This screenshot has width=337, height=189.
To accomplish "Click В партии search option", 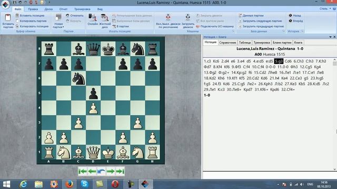I will [121, 26].
